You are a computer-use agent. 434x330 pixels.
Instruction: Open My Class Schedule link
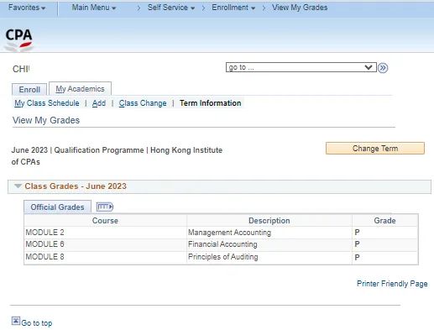(x=47, y=103)
